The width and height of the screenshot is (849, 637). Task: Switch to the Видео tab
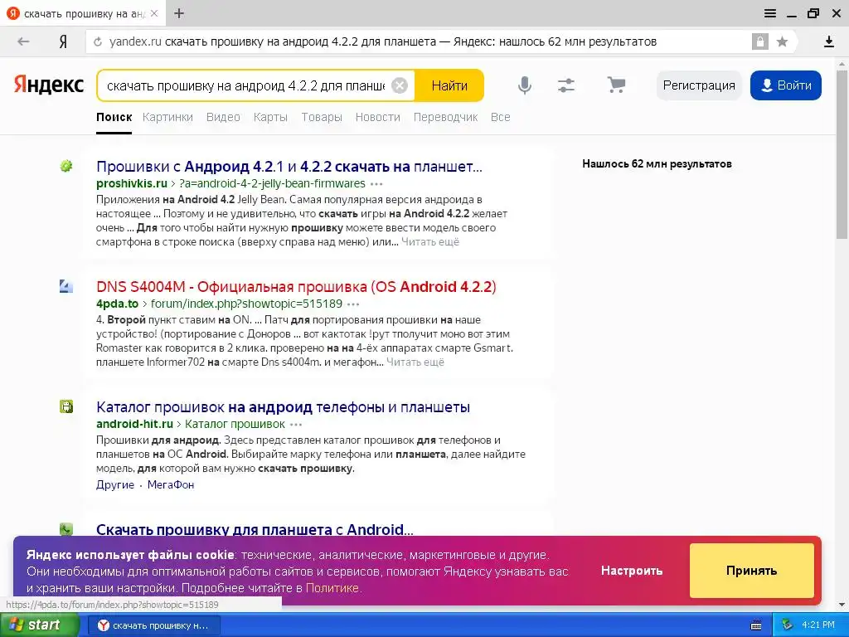[x=223, y=117]
